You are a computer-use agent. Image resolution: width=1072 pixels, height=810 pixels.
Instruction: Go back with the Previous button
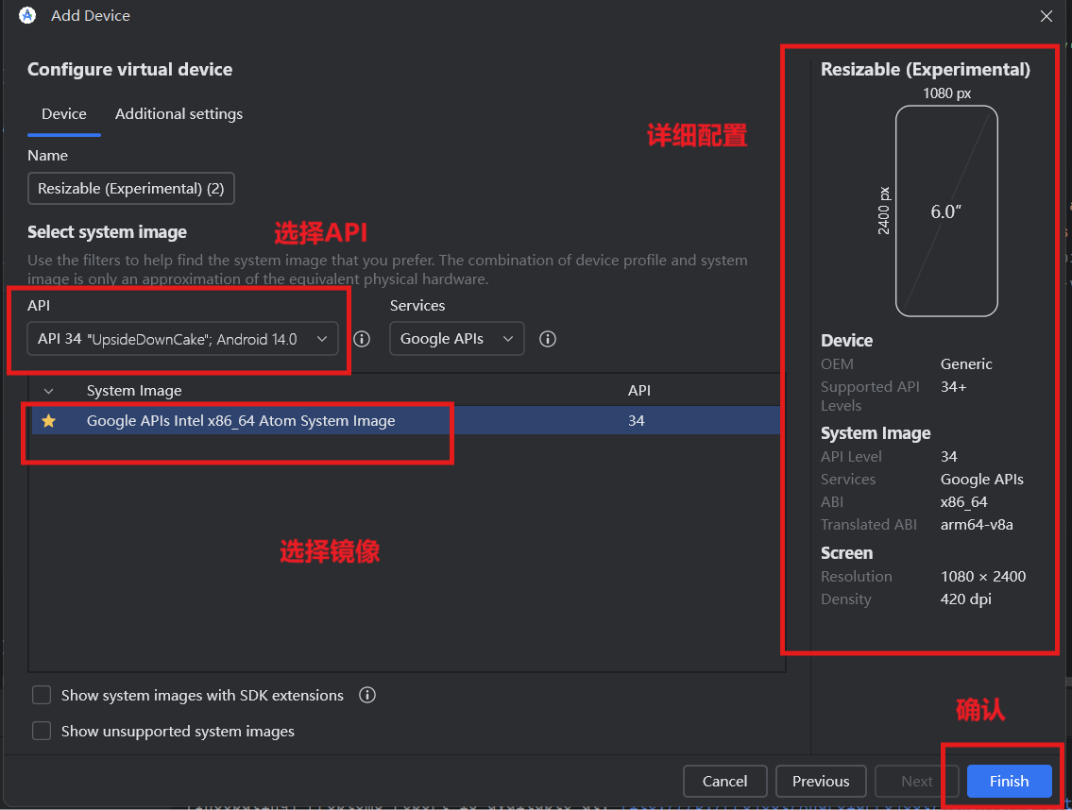pos(821,782)
